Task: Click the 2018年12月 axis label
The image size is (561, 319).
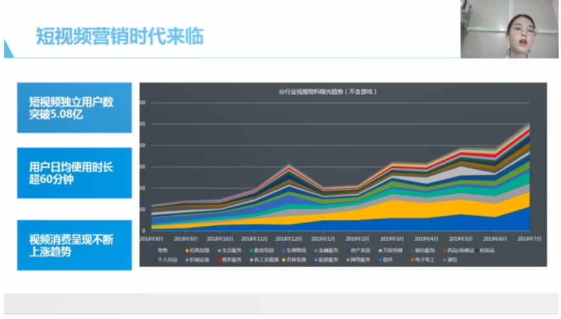Action: [x=288, y=239]
